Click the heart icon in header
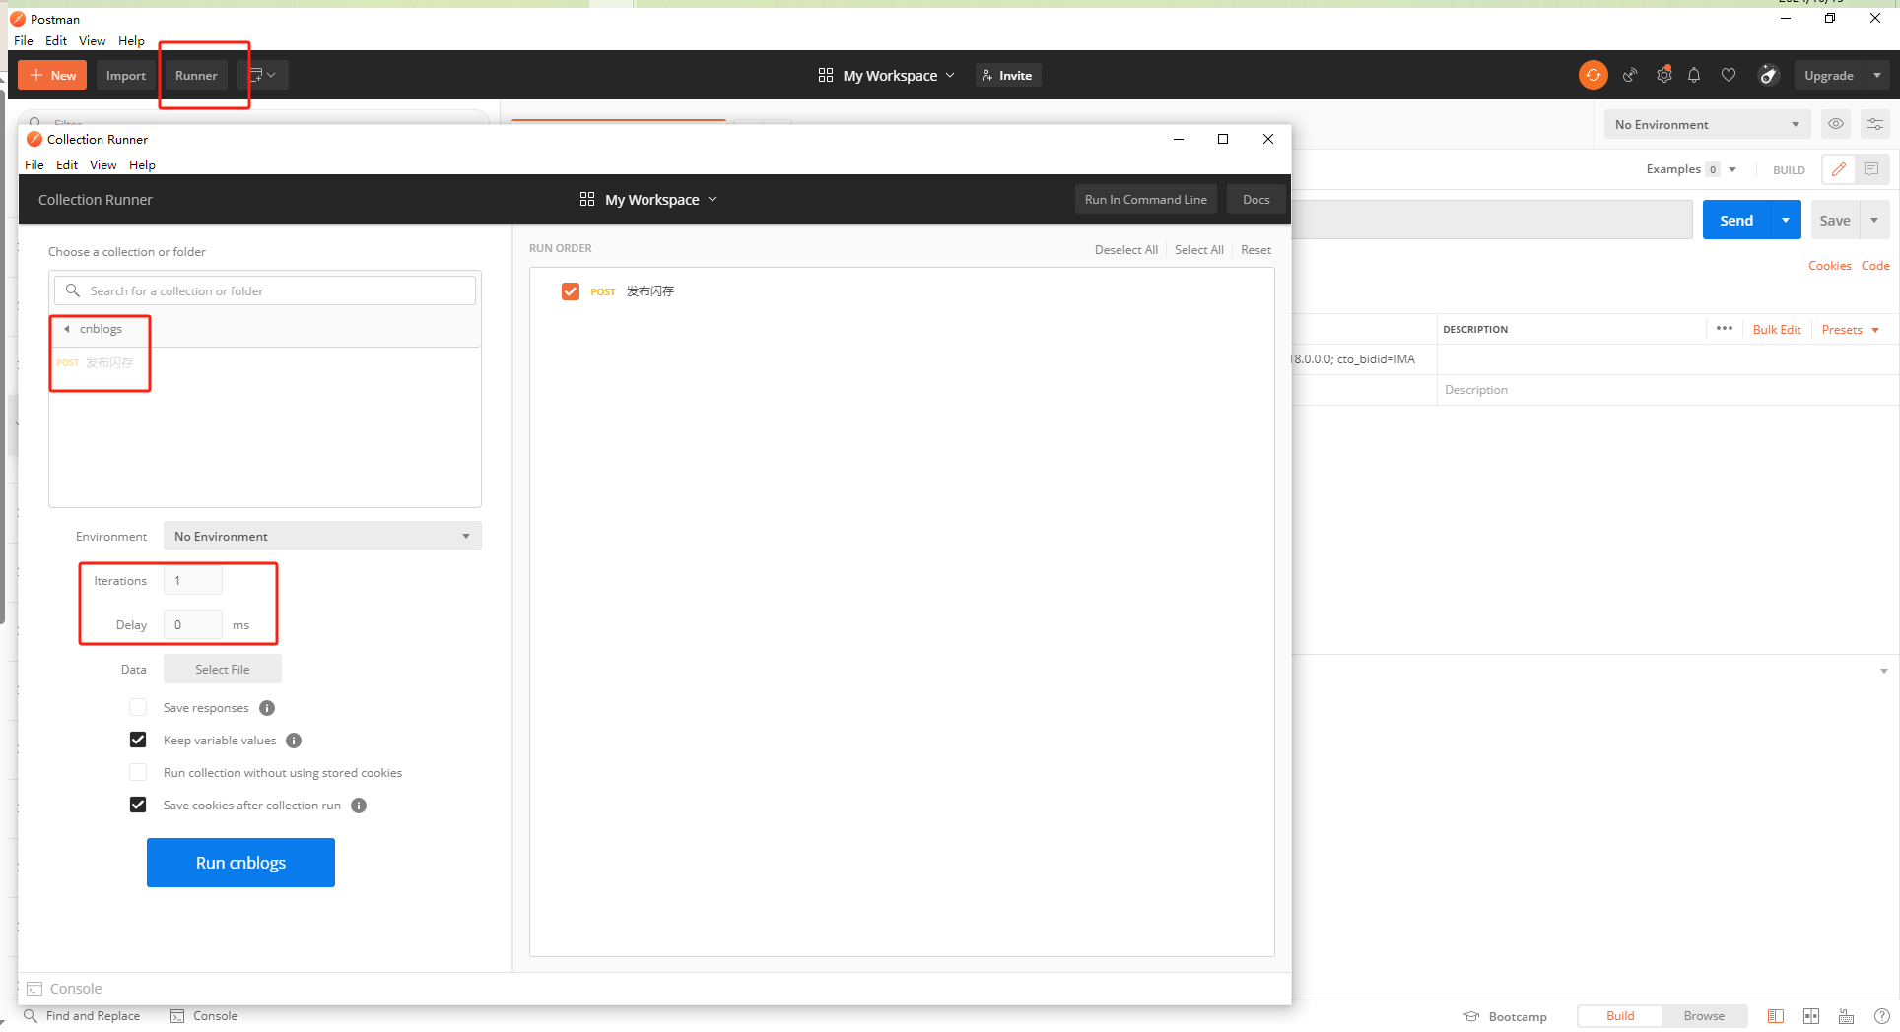Screen dimensions: 1900x1032 pos(1729,75)
